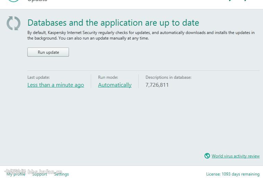Screen dimensions: 263x179
Task: Change run mode via Automatically link
Action: click(115, 85)
